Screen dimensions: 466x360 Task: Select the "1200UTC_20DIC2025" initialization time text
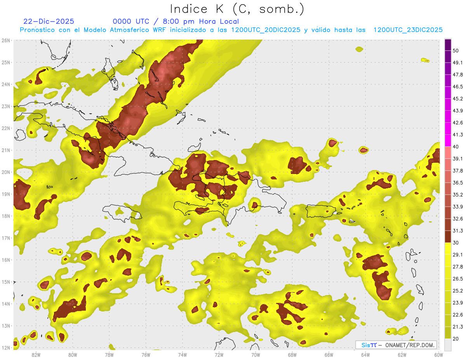[x=266, y=30]
